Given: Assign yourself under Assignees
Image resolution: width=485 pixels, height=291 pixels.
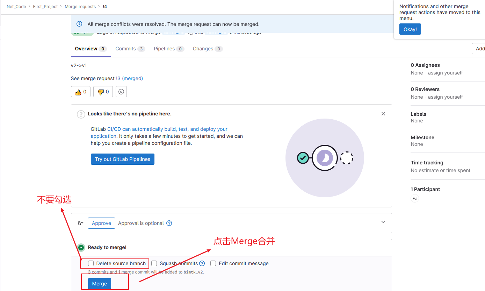Looking at the screenshot, I should click(x=446, y=73).
